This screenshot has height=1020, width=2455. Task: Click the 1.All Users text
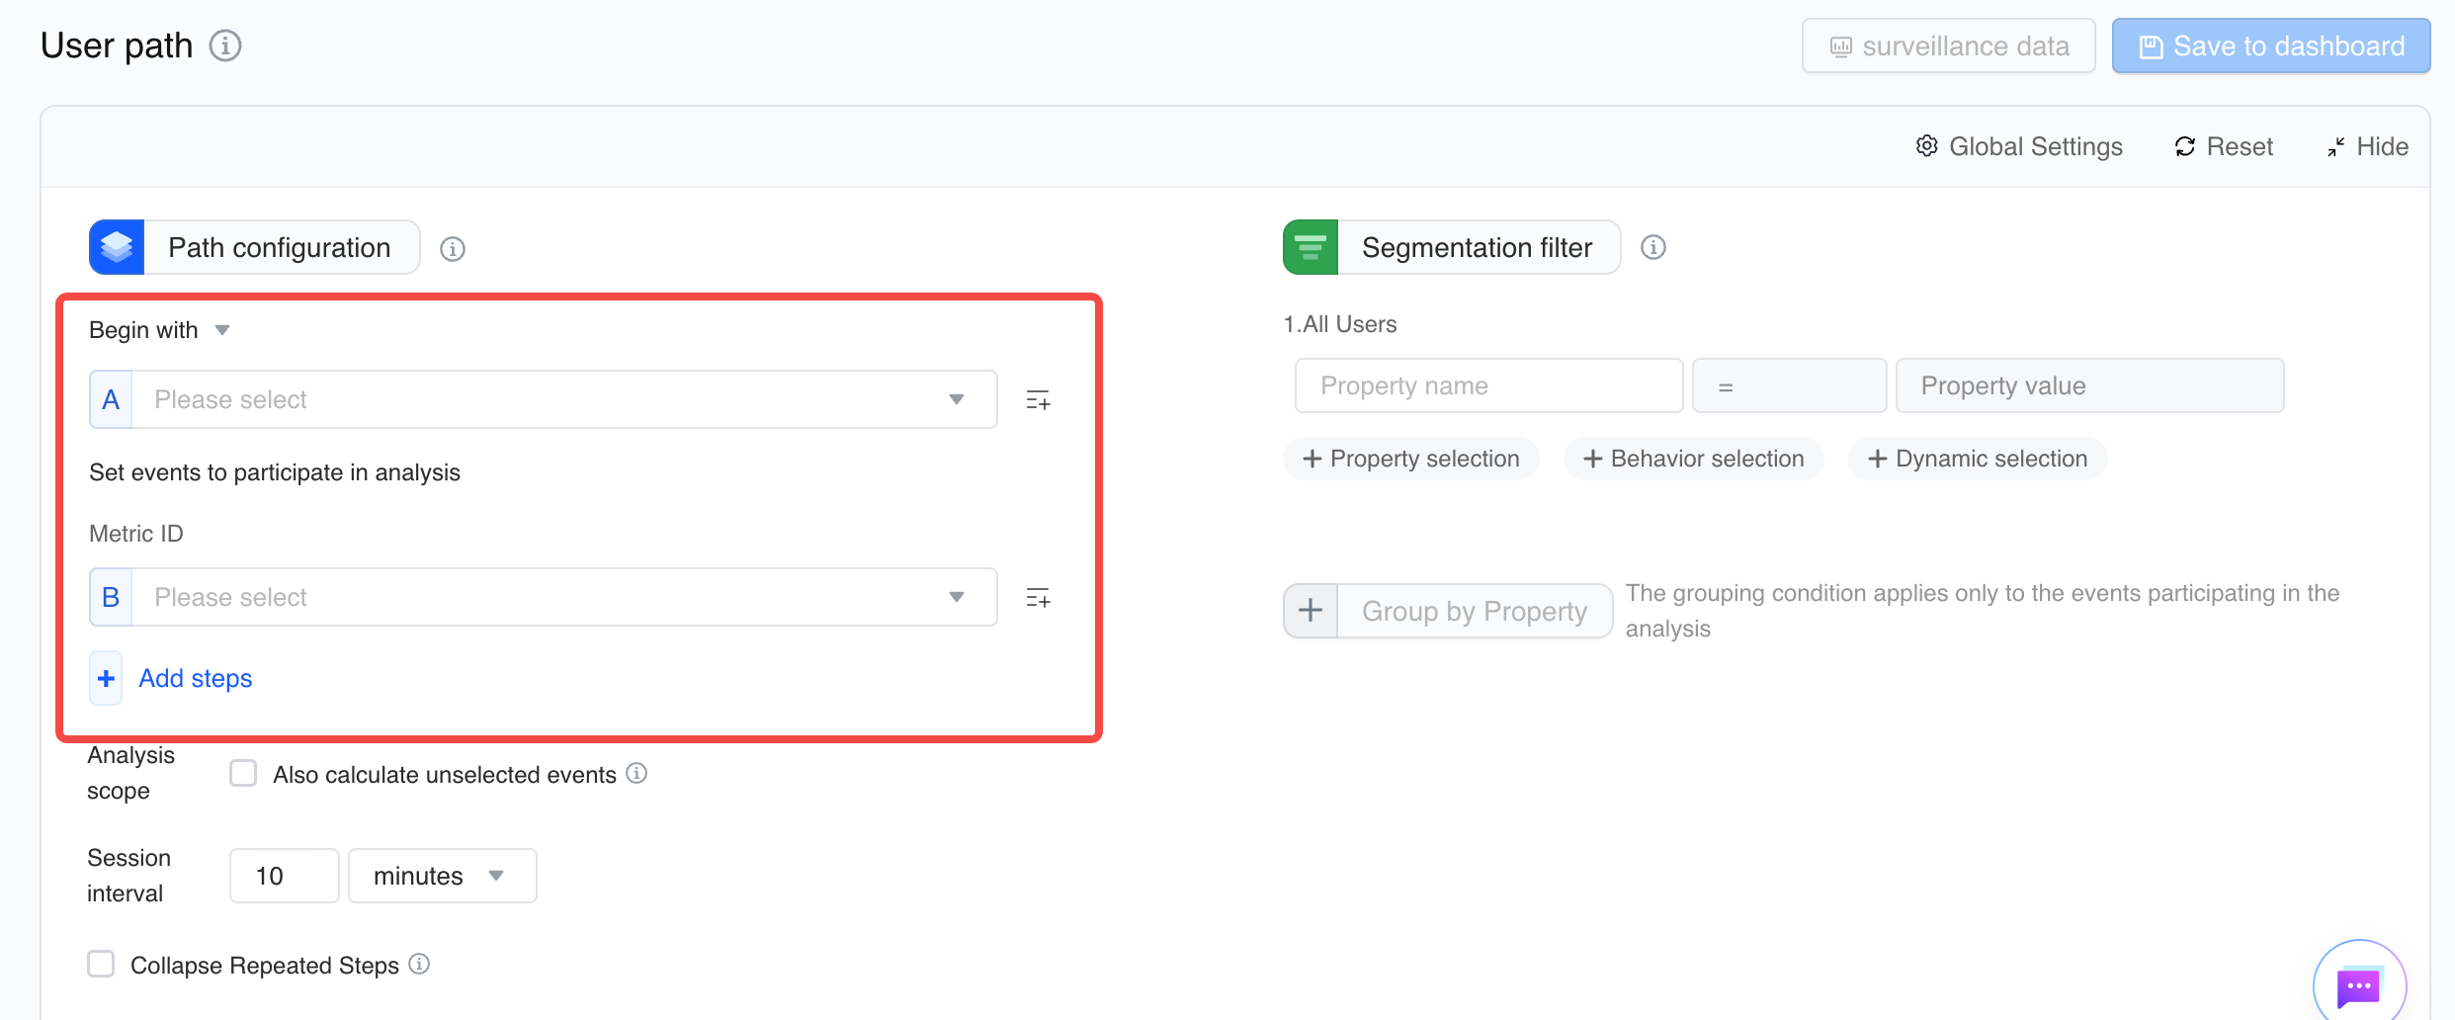(1340, 324)
